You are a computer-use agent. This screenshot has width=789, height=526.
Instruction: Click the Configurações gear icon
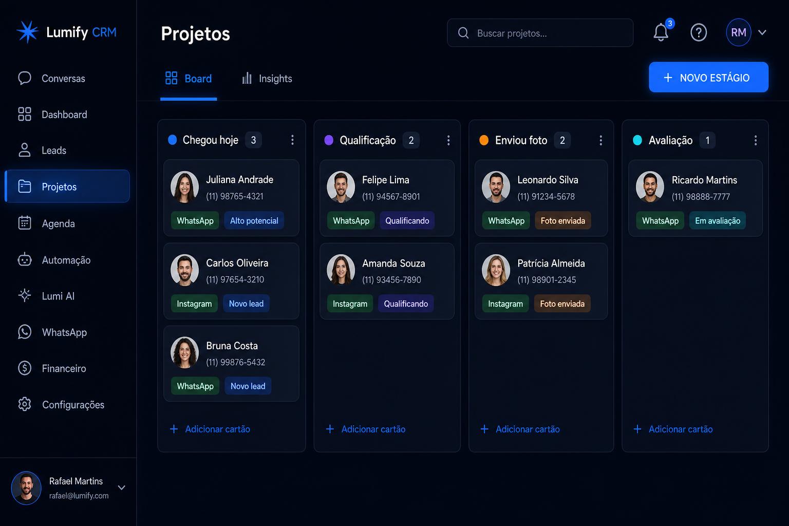tap(25, 404)
